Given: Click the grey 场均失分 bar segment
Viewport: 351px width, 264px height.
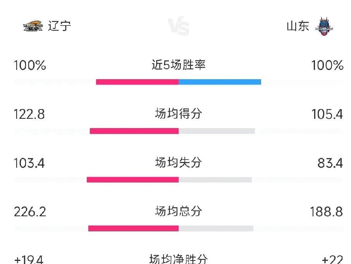Looking at the screenshot, I should point(215,180).
